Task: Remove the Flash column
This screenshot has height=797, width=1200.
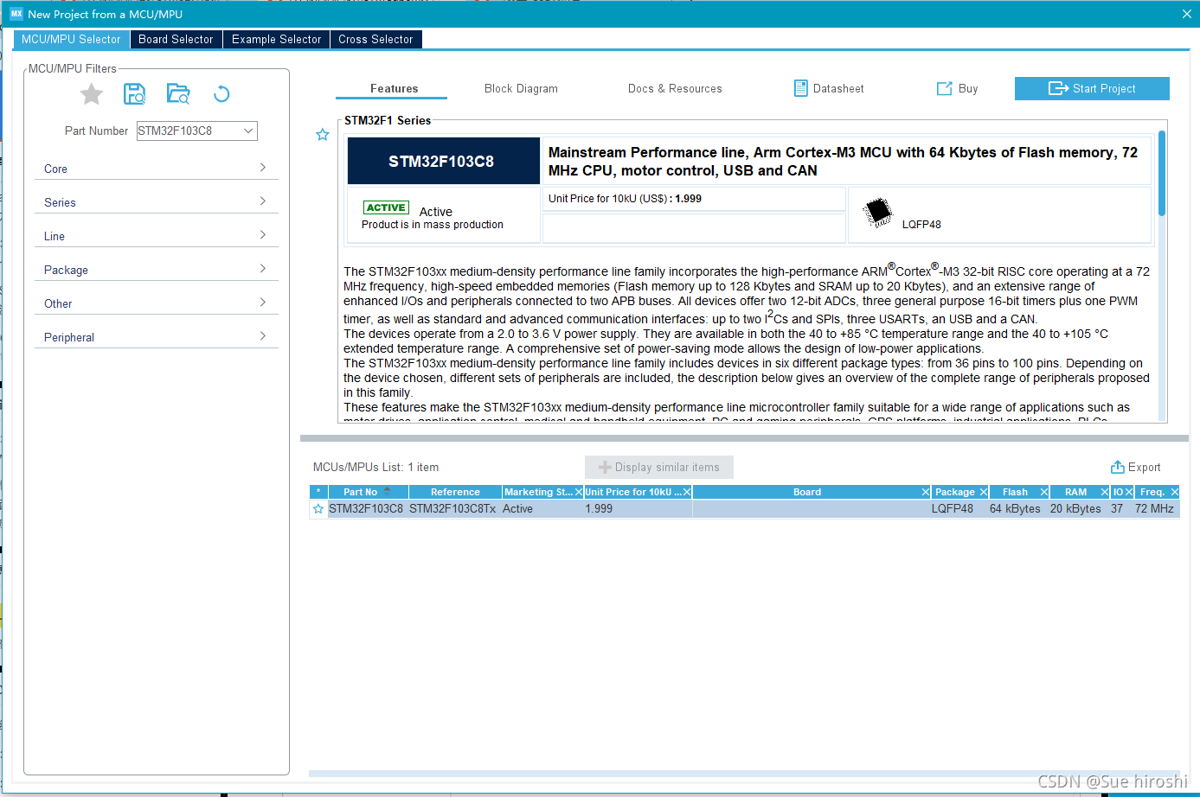Action: pyautogui.click(x=1044, y=492)
